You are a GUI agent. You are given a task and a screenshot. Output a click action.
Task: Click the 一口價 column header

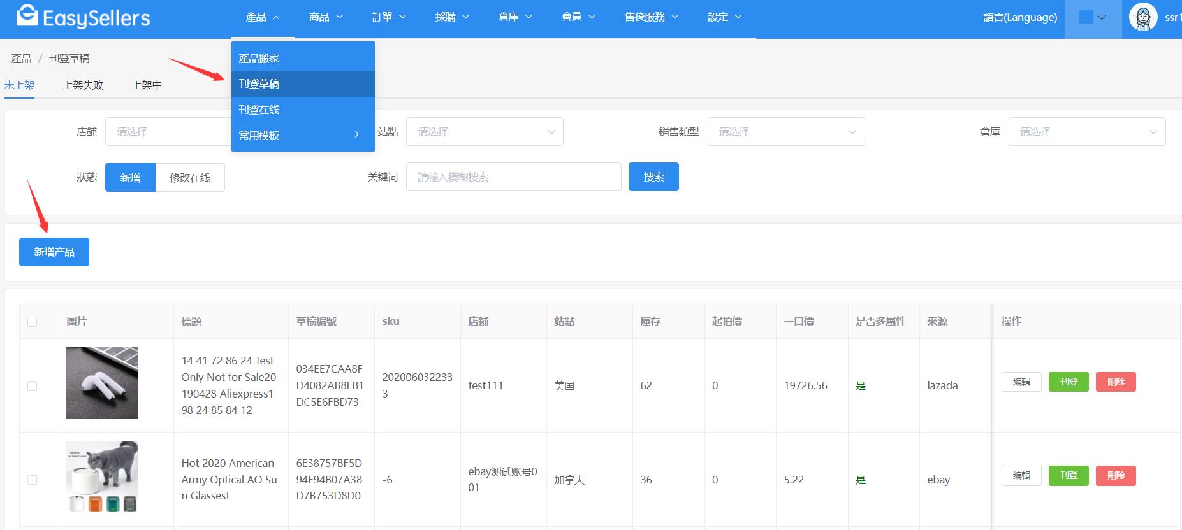(799, 321)
